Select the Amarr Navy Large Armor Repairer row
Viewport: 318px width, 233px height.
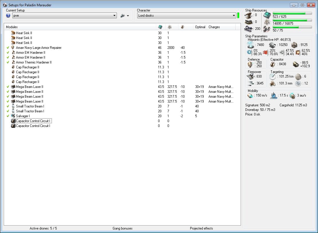pos(122,48)
